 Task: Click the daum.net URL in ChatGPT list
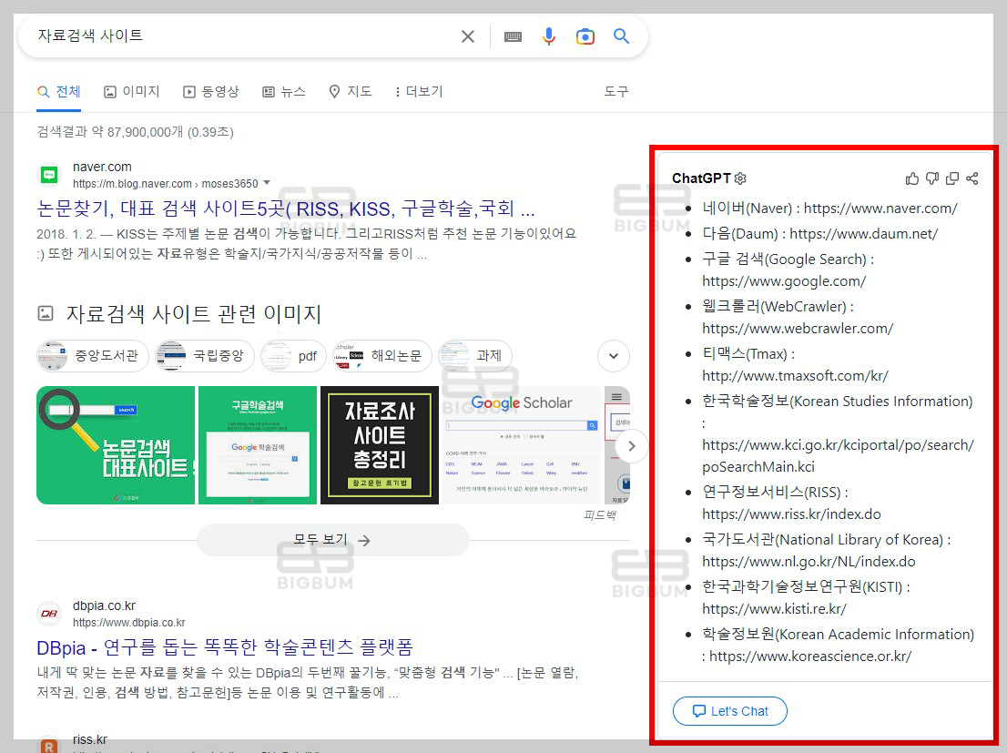click(864, 234)
